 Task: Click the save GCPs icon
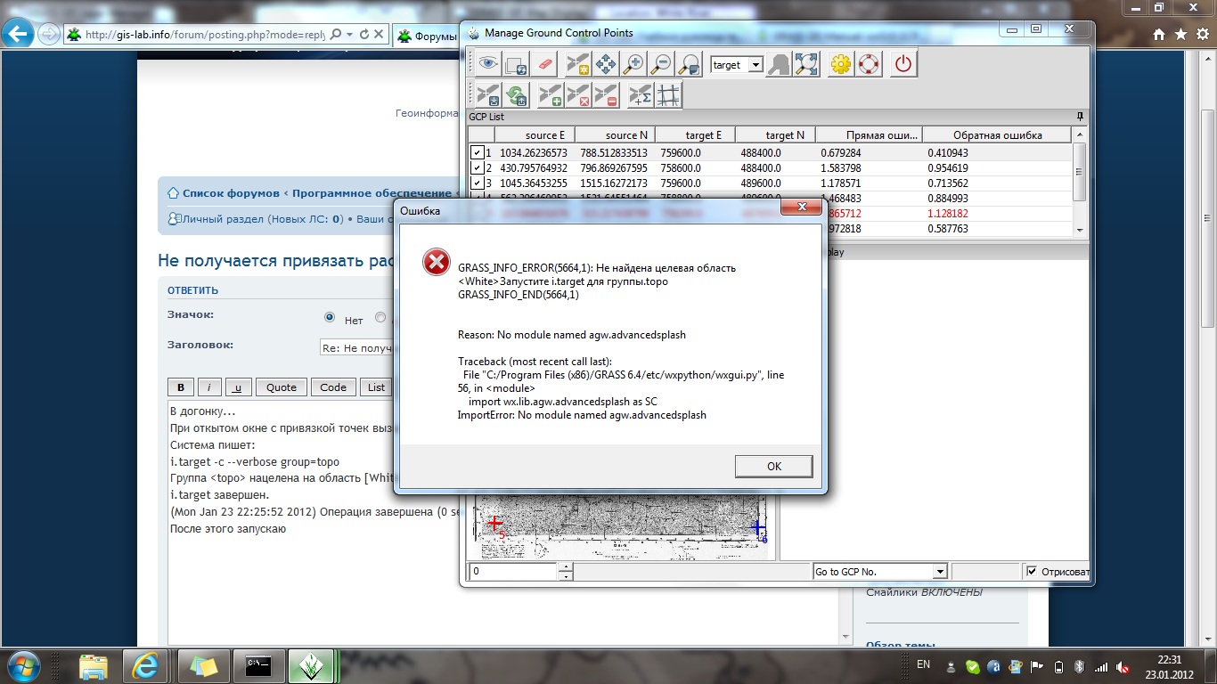pyautogui.click(x=487, y=95)
